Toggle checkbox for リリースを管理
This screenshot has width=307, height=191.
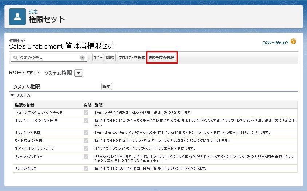86,168
